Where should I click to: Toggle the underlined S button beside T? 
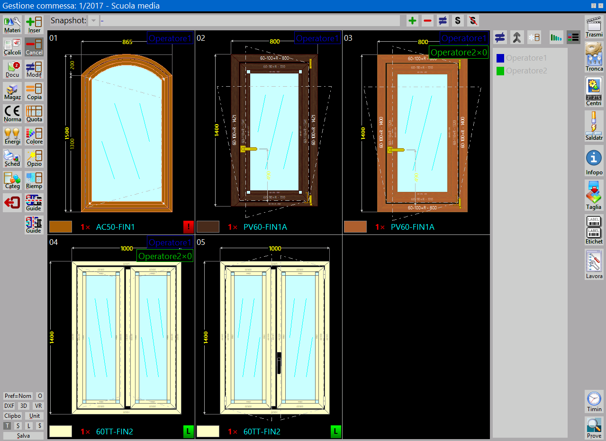18,426
